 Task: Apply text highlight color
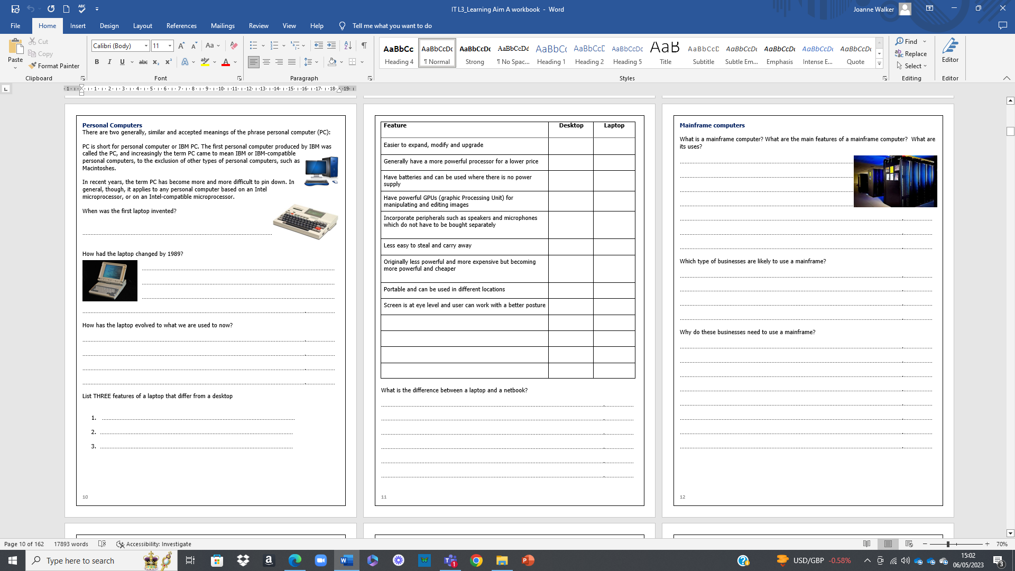click(205, 62)
